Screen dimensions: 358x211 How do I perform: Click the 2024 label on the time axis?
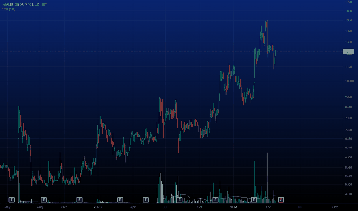point(233,207)
